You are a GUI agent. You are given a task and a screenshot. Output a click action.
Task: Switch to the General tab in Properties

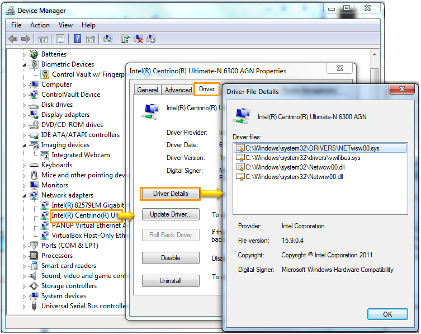tap(148, 90)
